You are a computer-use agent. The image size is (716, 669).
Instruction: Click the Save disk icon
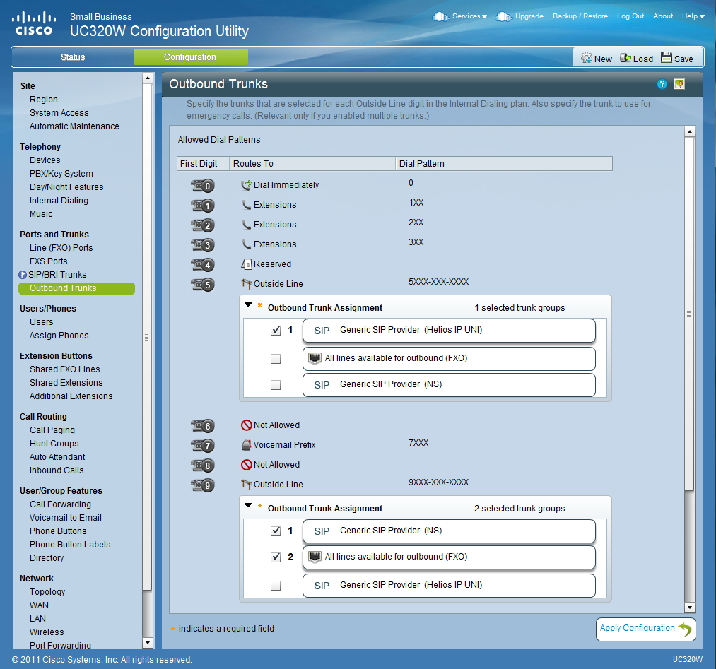click(667, 59)
